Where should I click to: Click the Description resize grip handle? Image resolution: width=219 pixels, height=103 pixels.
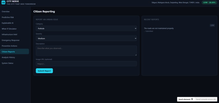coord(136,55)
